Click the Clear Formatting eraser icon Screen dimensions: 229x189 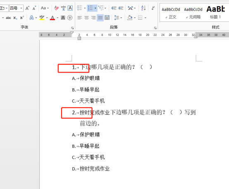click(56, 8)
